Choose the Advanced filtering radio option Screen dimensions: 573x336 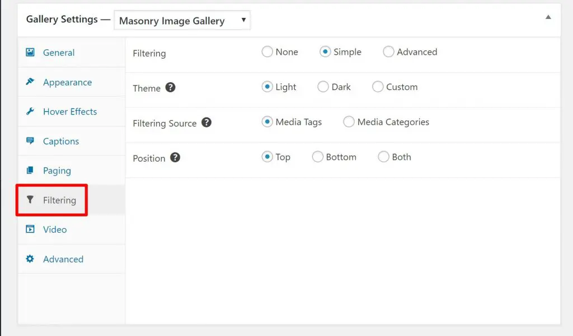[388, 52]
